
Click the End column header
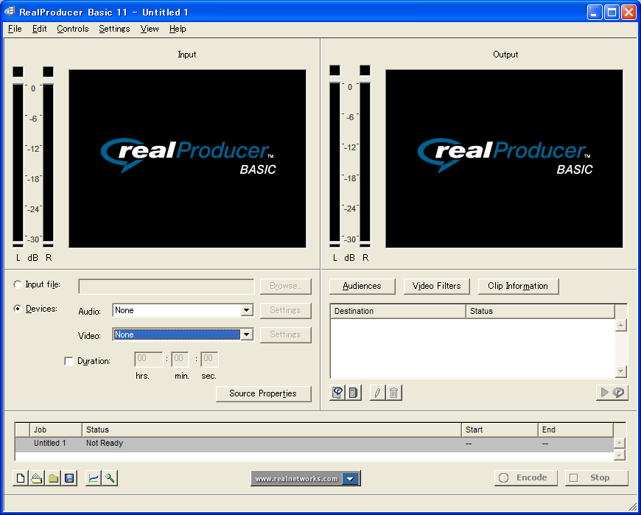(x=576, y=430)
